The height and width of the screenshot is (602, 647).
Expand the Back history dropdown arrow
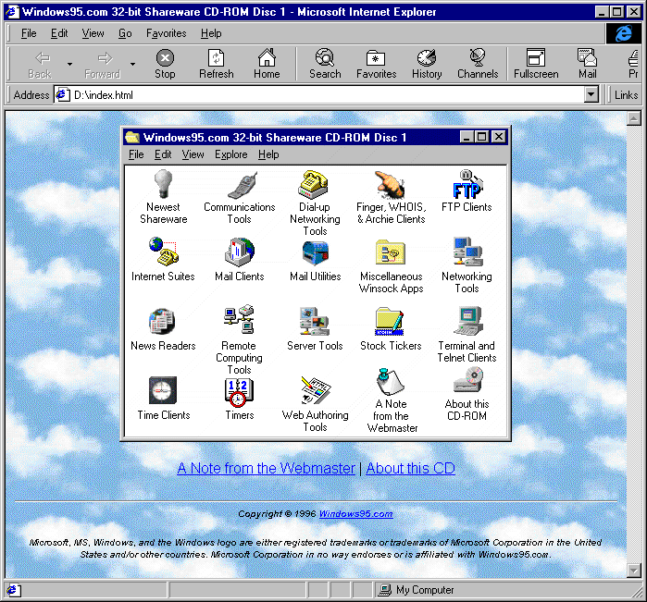coord(69,64)
